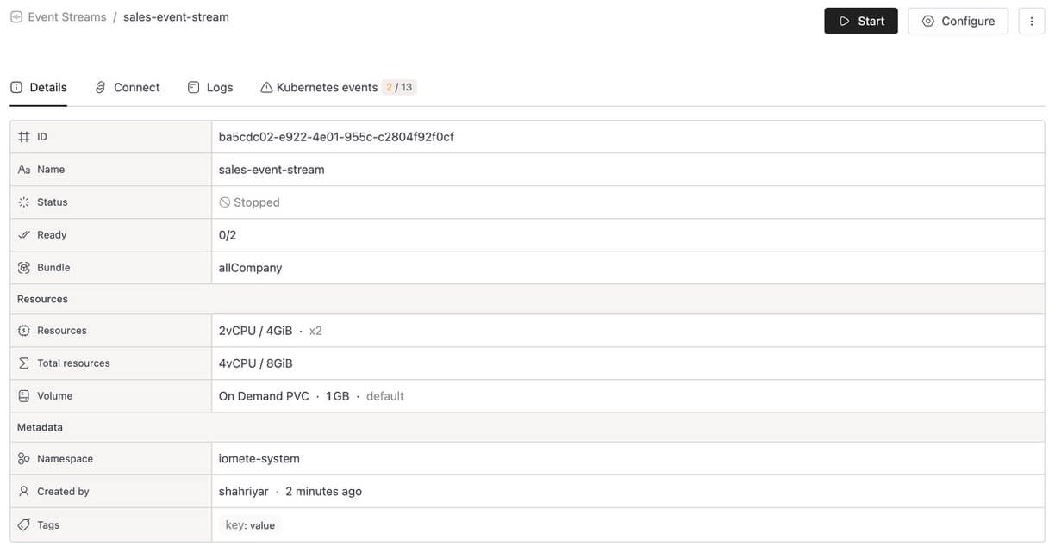Click the Event Streams breadcrumb icon
Screen dimensions: 1055x552
[16, 17]
